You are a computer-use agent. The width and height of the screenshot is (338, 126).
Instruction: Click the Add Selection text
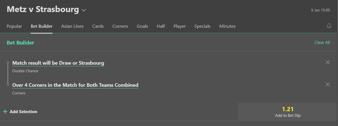pyautogui.click(x=23, y=112)
